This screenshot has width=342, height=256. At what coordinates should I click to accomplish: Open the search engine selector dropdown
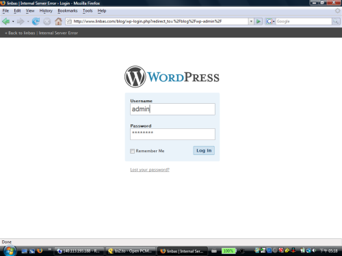coord(270,21)
